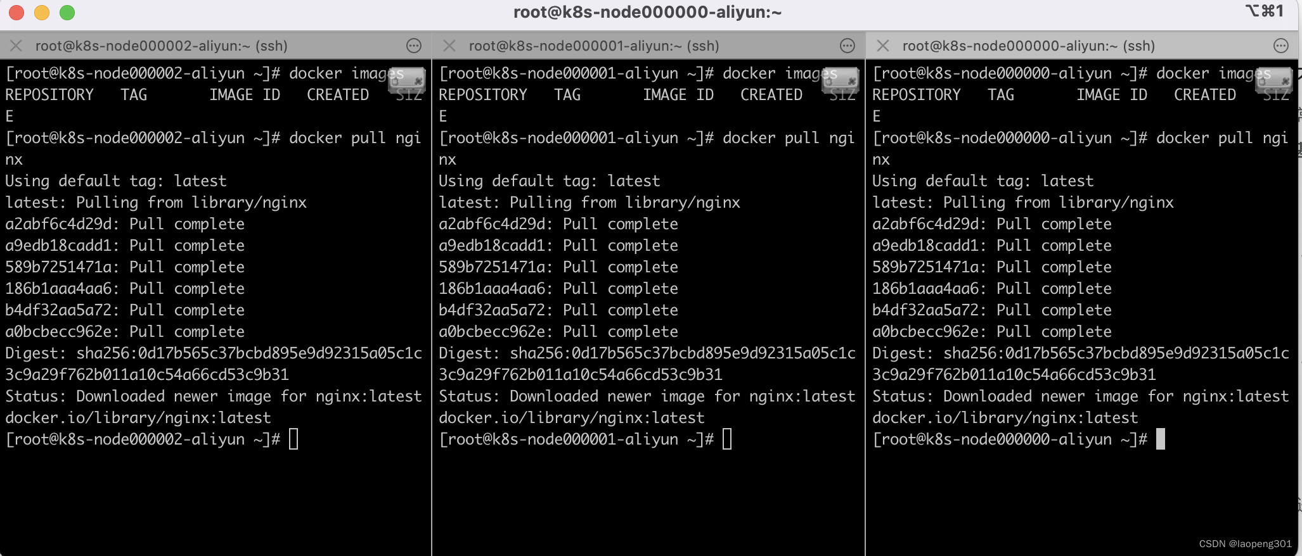
Task: Click IMAGE ID header in node000002 pane
Action: pyautogui.click(x=245, y=95)
